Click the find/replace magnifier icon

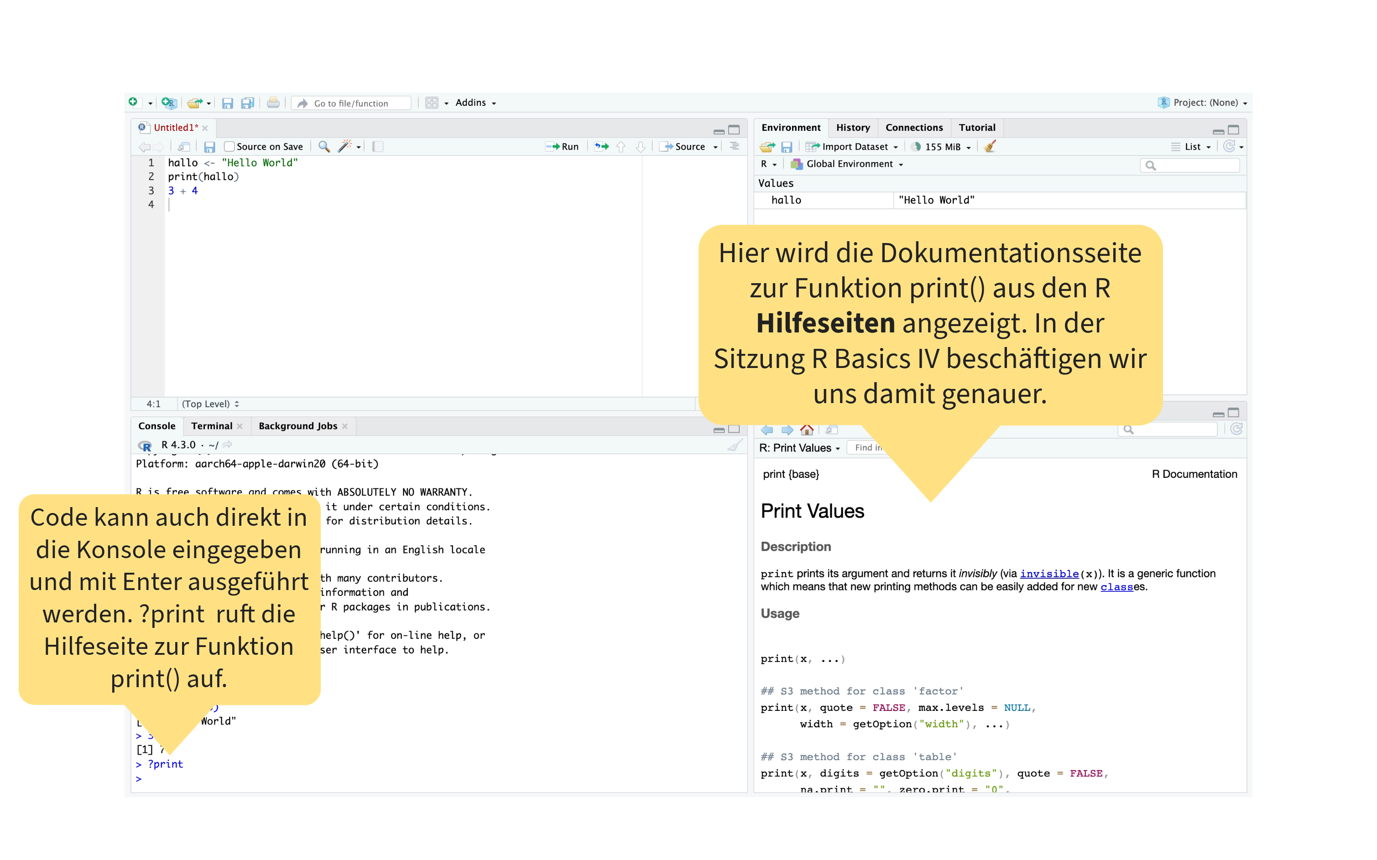pyautogui.click(x=324, y=147)
